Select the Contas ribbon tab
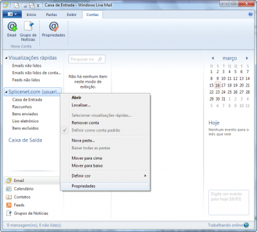 pyautogui.click(x=93, y=15)
